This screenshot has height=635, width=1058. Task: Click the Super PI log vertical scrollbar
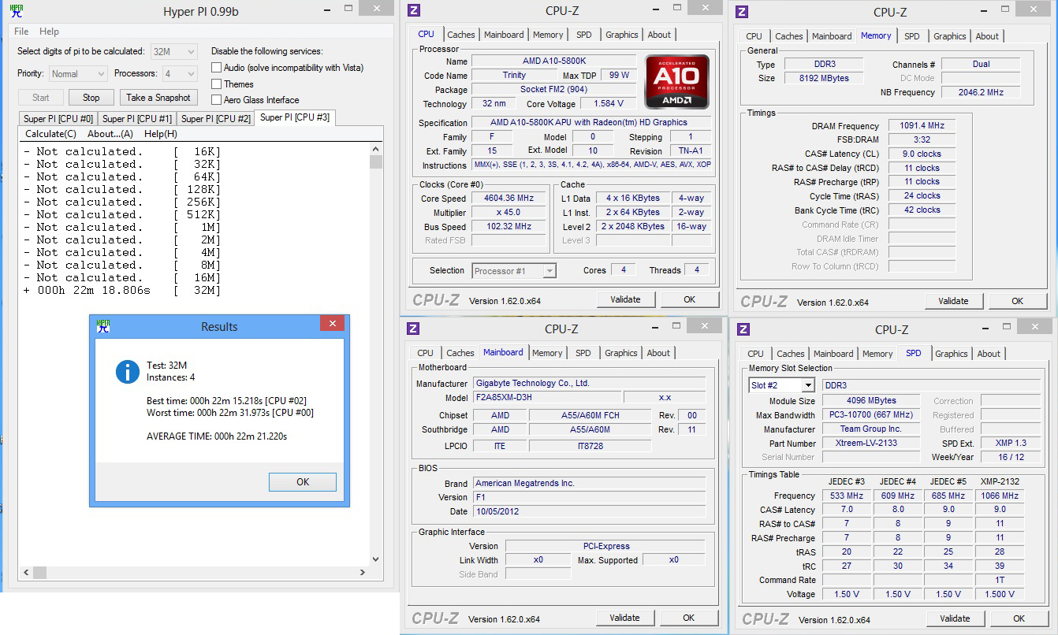coord(376,355)
